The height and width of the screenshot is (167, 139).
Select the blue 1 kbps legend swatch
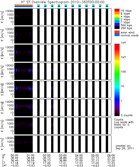[x=117, y=22]
